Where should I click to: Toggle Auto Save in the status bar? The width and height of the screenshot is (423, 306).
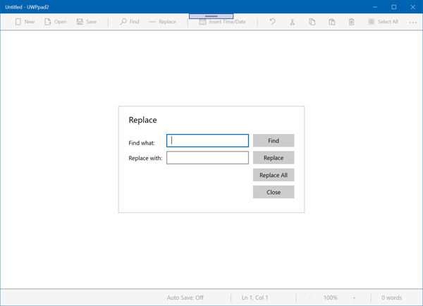coord(185,298)
